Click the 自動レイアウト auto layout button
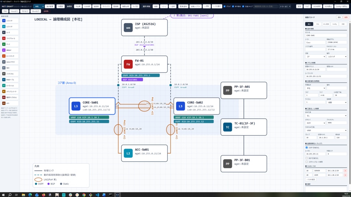Image resolution: width=351 pixels, height=197 pixels. click(196, 6)
